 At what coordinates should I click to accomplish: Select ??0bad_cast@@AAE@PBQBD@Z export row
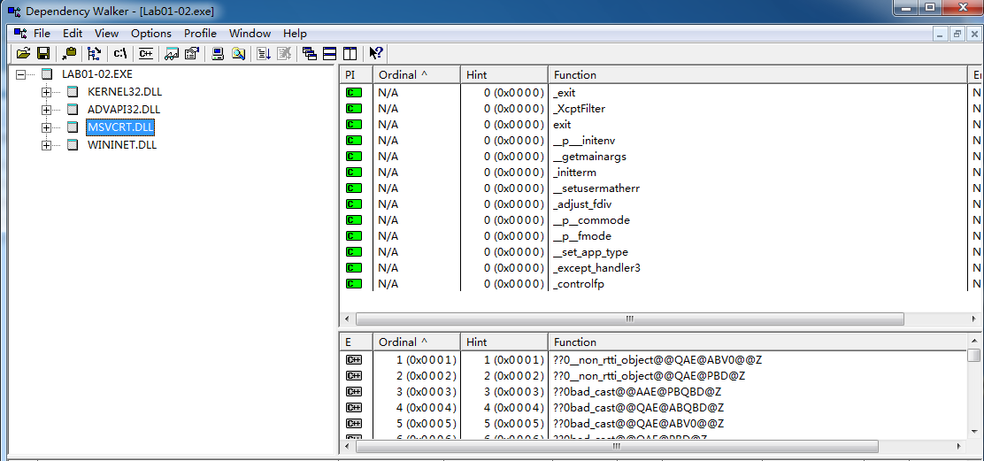click(637, 391)
